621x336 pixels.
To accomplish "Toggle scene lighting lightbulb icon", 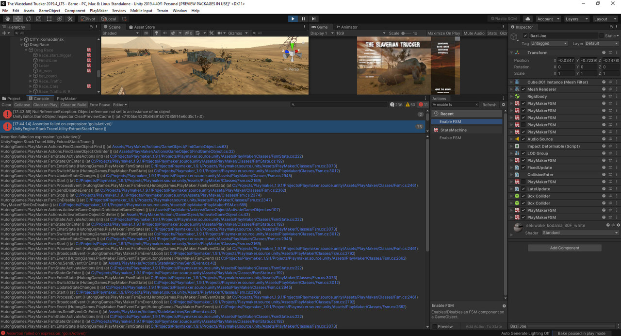I will [x=157, y=33].
